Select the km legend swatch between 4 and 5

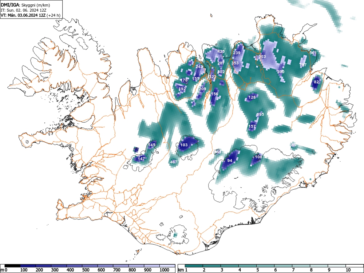pos(247,266)
